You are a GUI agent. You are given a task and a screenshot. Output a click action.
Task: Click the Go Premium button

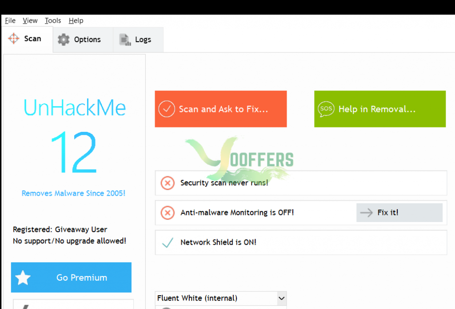coord(71,277)
